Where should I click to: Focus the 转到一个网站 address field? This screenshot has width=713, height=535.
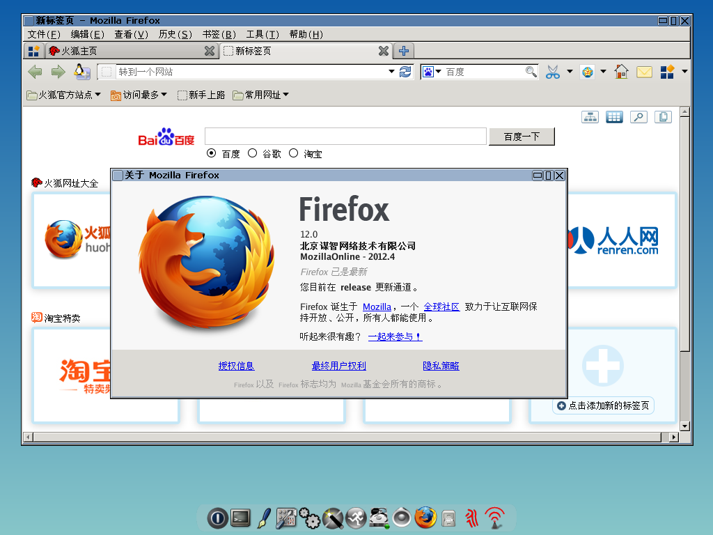(251, 72)
